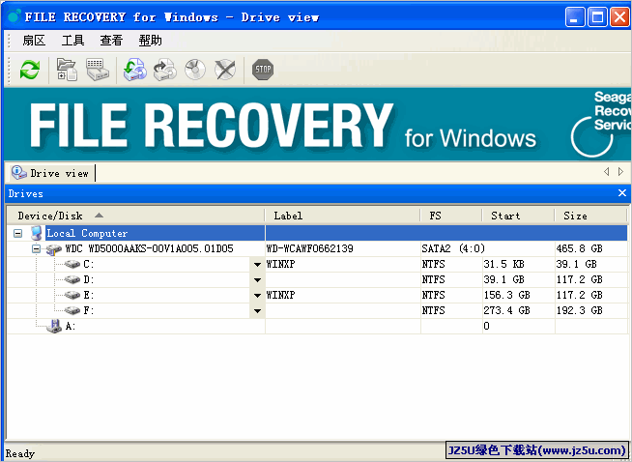Open the folder file browse toolbar icon
Screen dimensions: 632x462
(67, 70)
